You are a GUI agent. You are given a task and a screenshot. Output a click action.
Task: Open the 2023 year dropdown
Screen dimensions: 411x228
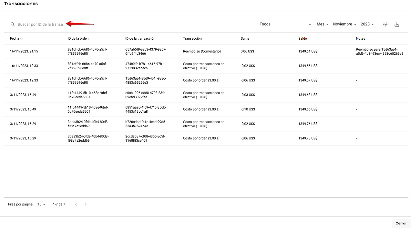click(368, 24)
